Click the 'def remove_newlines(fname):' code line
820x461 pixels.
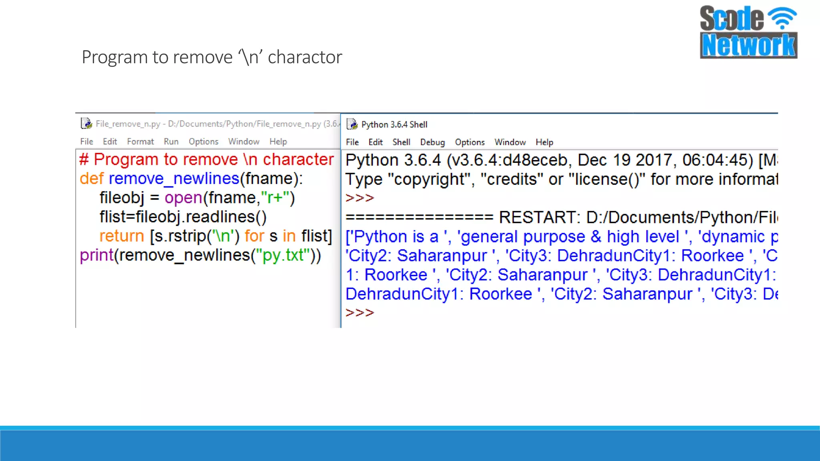pyautogui.click(x=191, y=178)
